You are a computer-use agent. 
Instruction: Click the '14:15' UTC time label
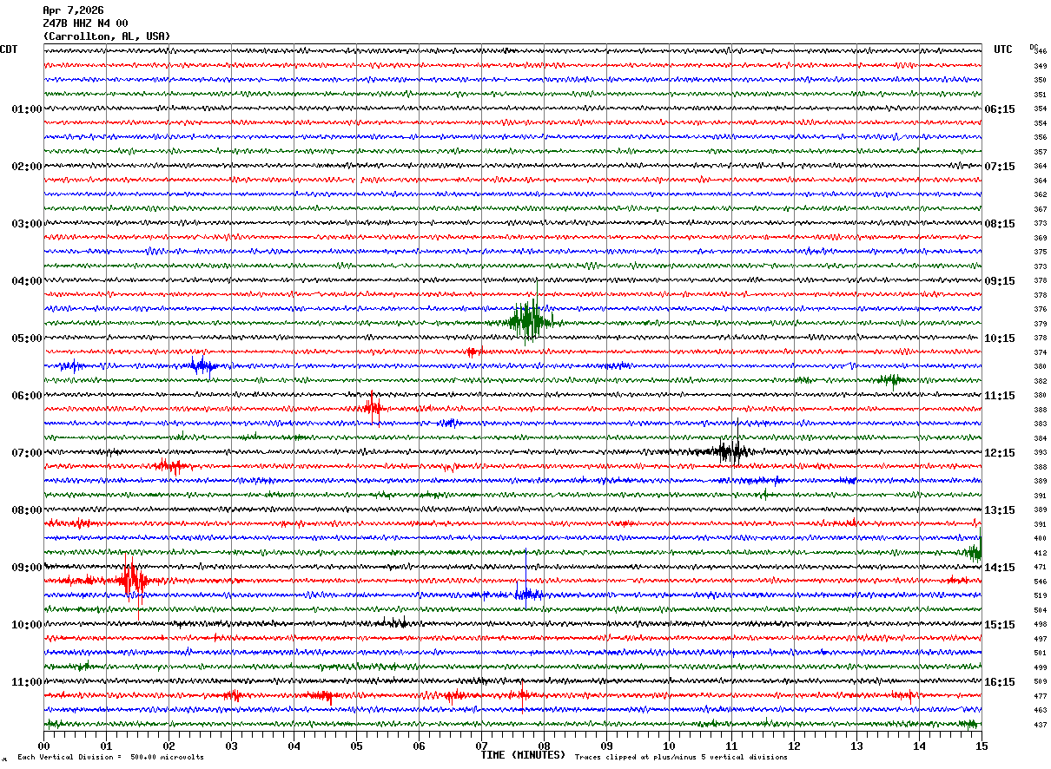click(x=1000, y=568)
